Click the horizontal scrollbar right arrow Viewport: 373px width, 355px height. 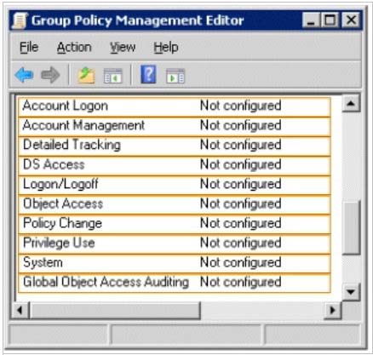pos(333,310)
